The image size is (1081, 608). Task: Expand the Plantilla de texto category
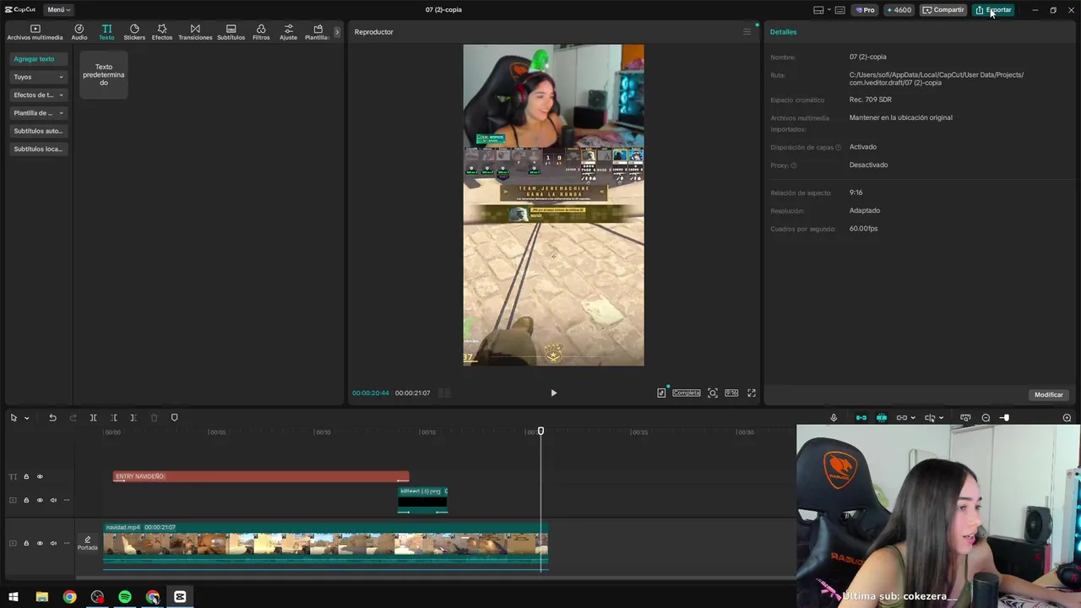click(x=39, y=113)
